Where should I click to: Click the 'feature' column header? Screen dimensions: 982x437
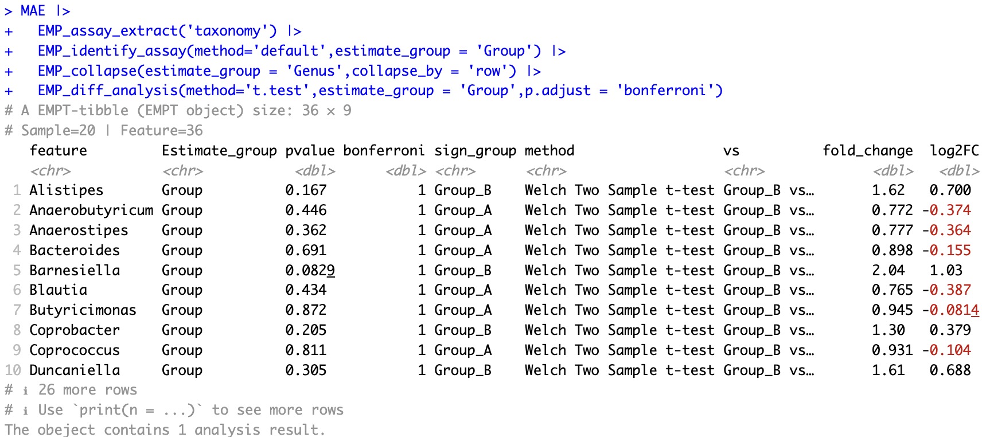(58, 151)
